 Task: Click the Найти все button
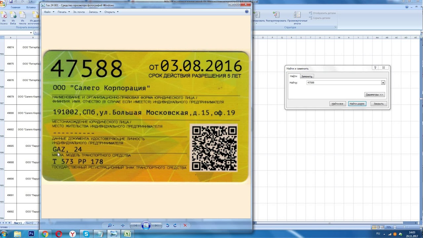pos(337,104)
